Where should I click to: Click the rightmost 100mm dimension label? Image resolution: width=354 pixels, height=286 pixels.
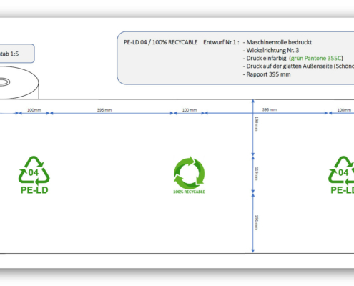(x=344, y=110)
